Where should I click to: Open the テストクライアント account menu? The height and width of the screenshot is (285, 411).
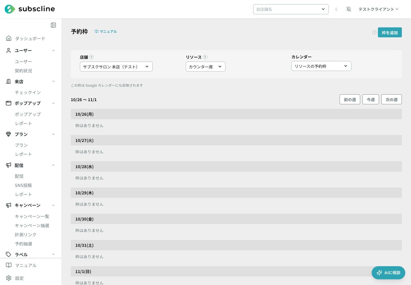tap(378, 9)
